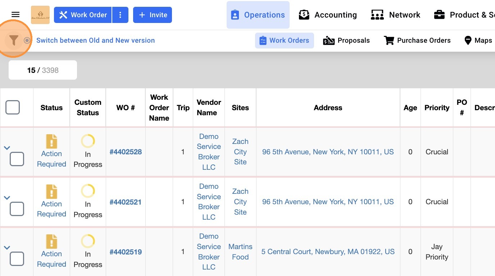Click the Maps pin icon
Screen dimensions: 495x276
468,41
